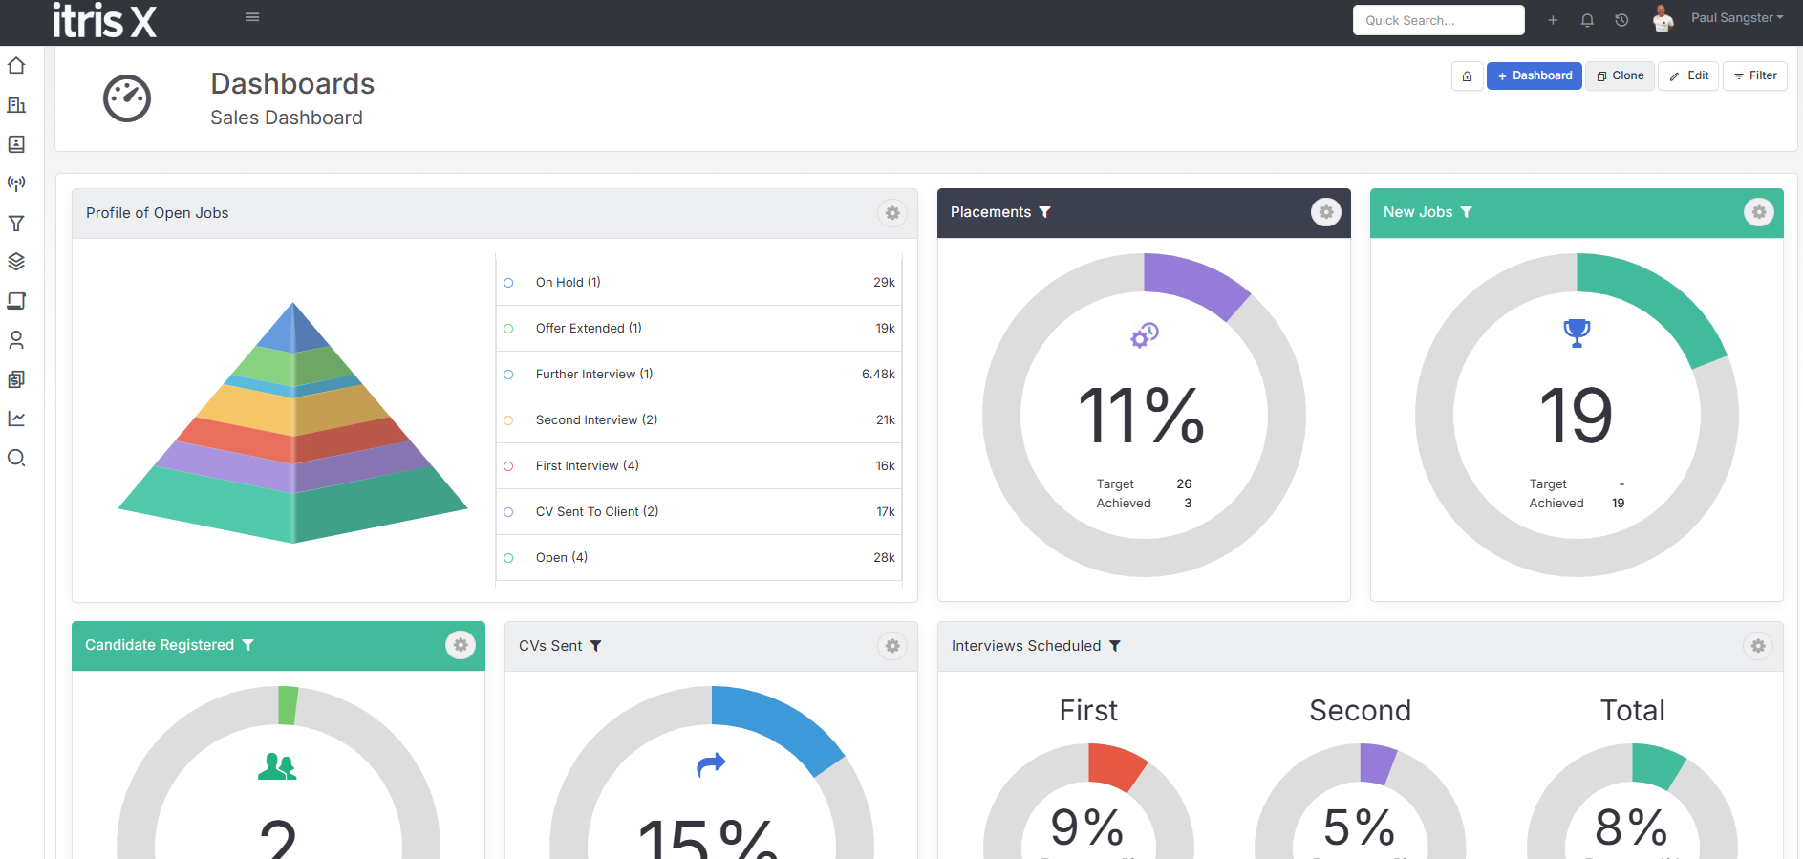Focus the Quick Search field
Image resolution: width=1803 pixels, height=859 pixels.
[1438, 20]
